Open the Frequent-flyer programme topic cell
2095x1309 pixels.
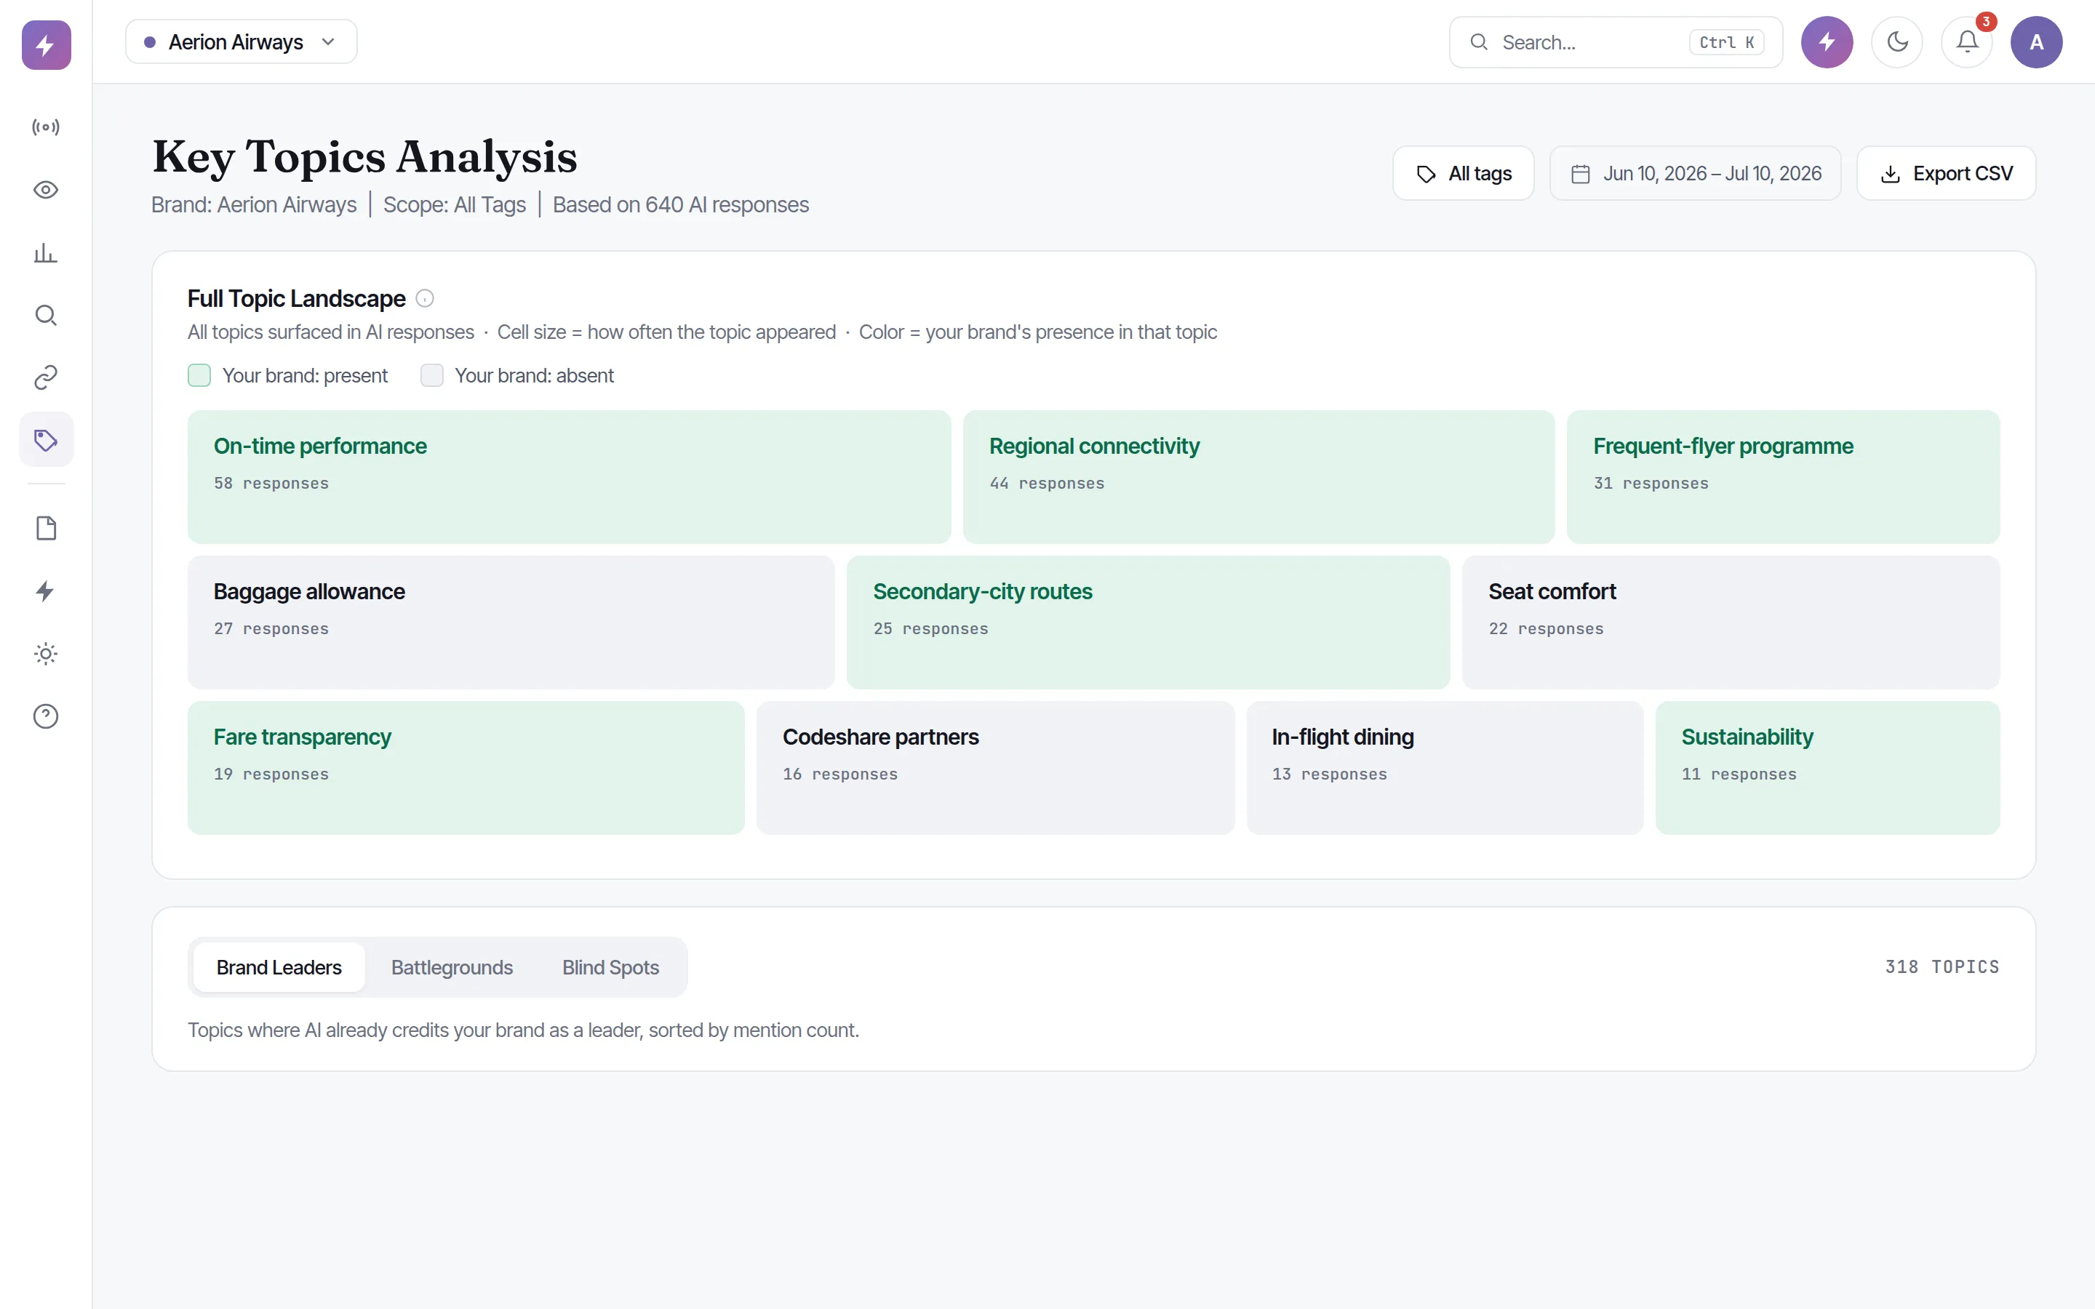coord(1784,477)
